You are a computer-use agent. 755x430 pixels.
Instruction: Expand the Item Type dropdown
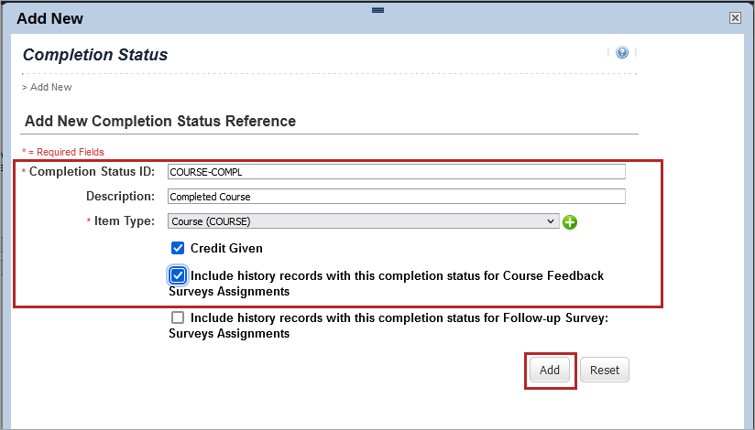(363, 221)
